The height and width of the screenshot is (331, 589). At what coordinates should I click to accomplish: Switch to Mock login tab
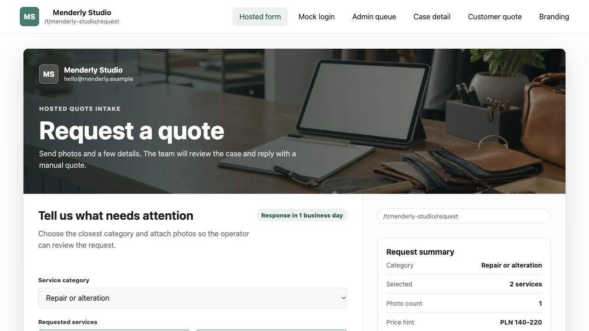tap(317, 17)
